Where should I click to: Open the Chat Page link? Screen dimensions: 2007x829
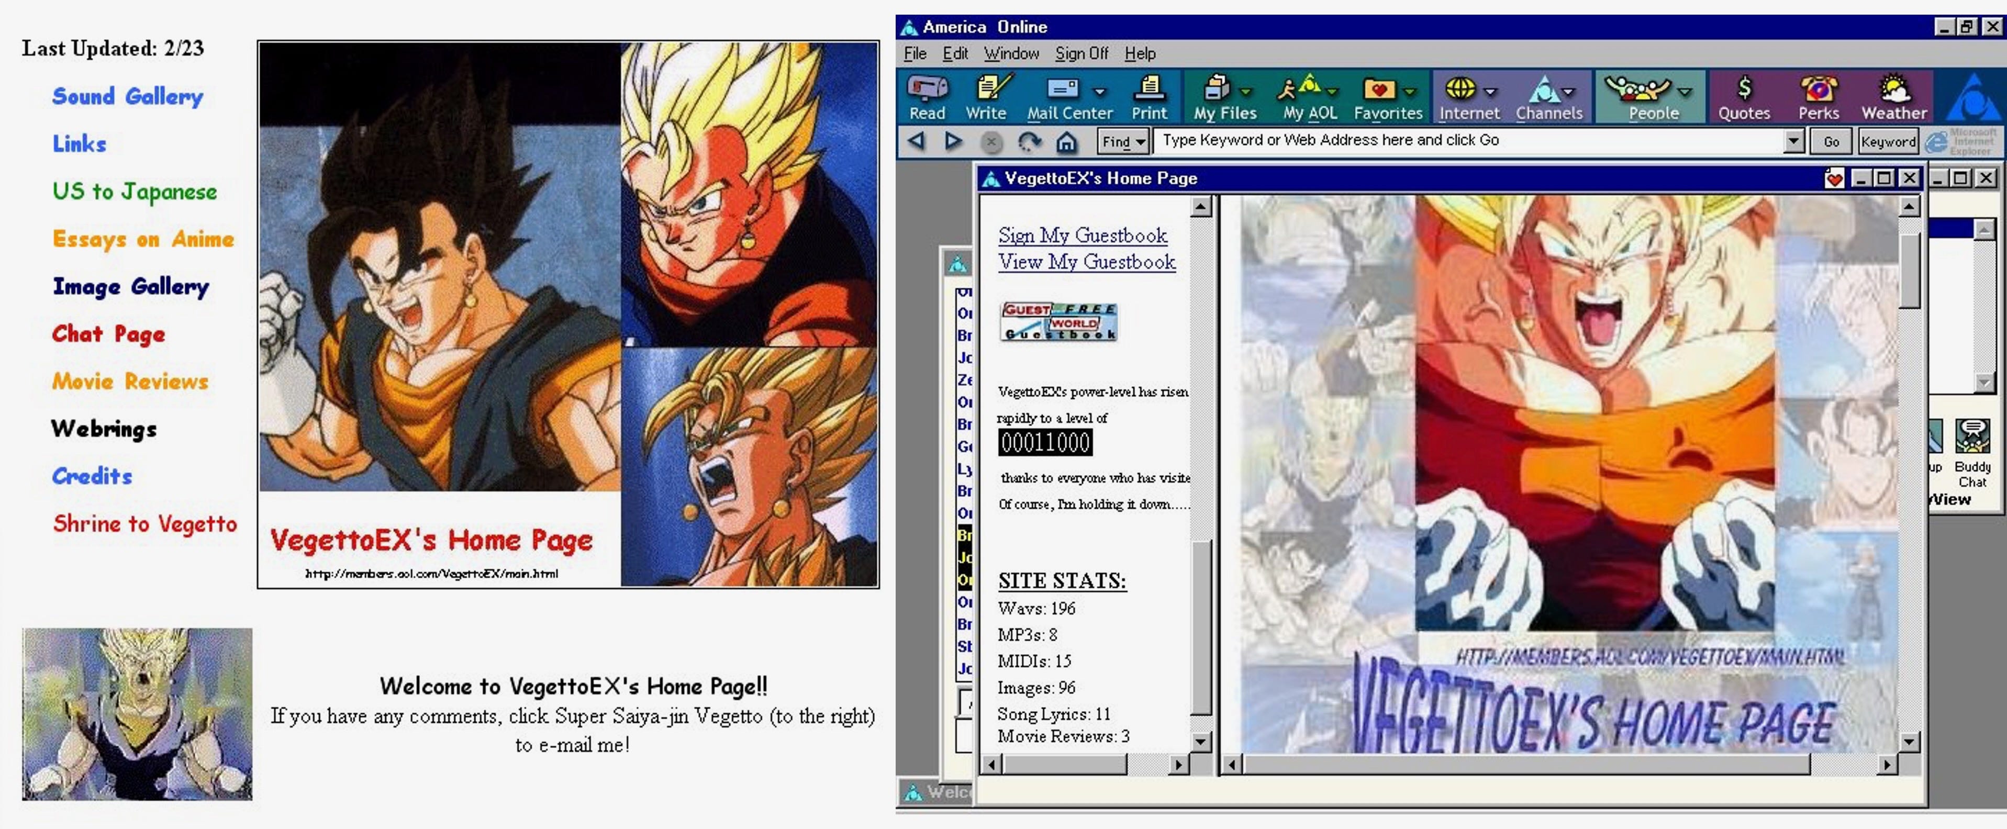click(x=108, y=334)
